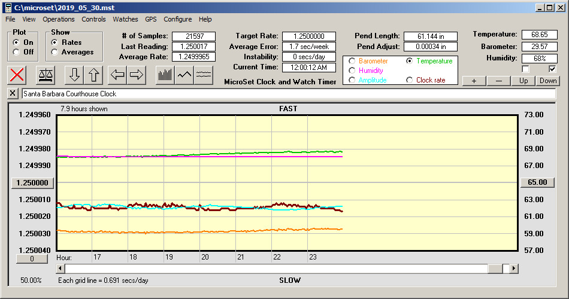
Task: Open the Controls menu
Action: pyautogui.click(x=93, y=19)
